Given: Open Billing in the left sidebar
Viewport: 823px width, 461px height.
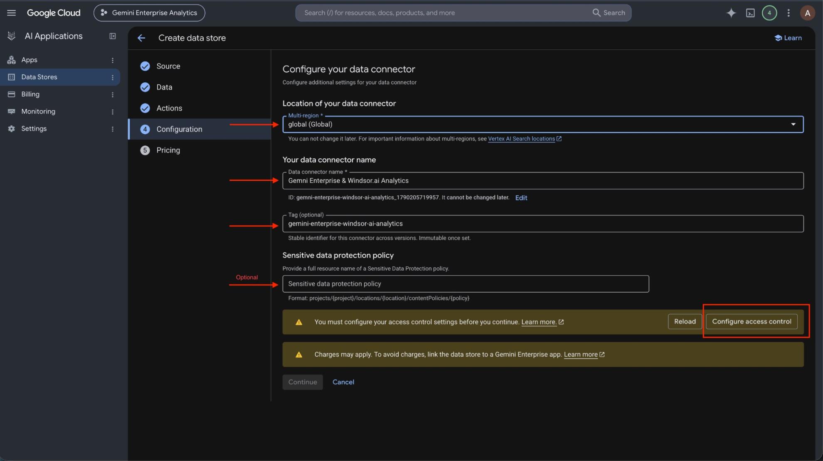Looking at the screenshot, I should tap(60, 94).
